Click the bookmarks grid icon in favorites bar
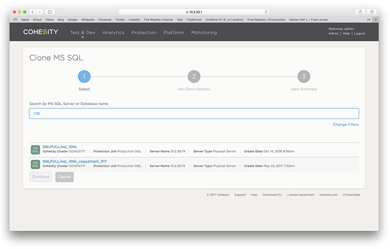The image size is (390, 249). (x=16, y=19)
